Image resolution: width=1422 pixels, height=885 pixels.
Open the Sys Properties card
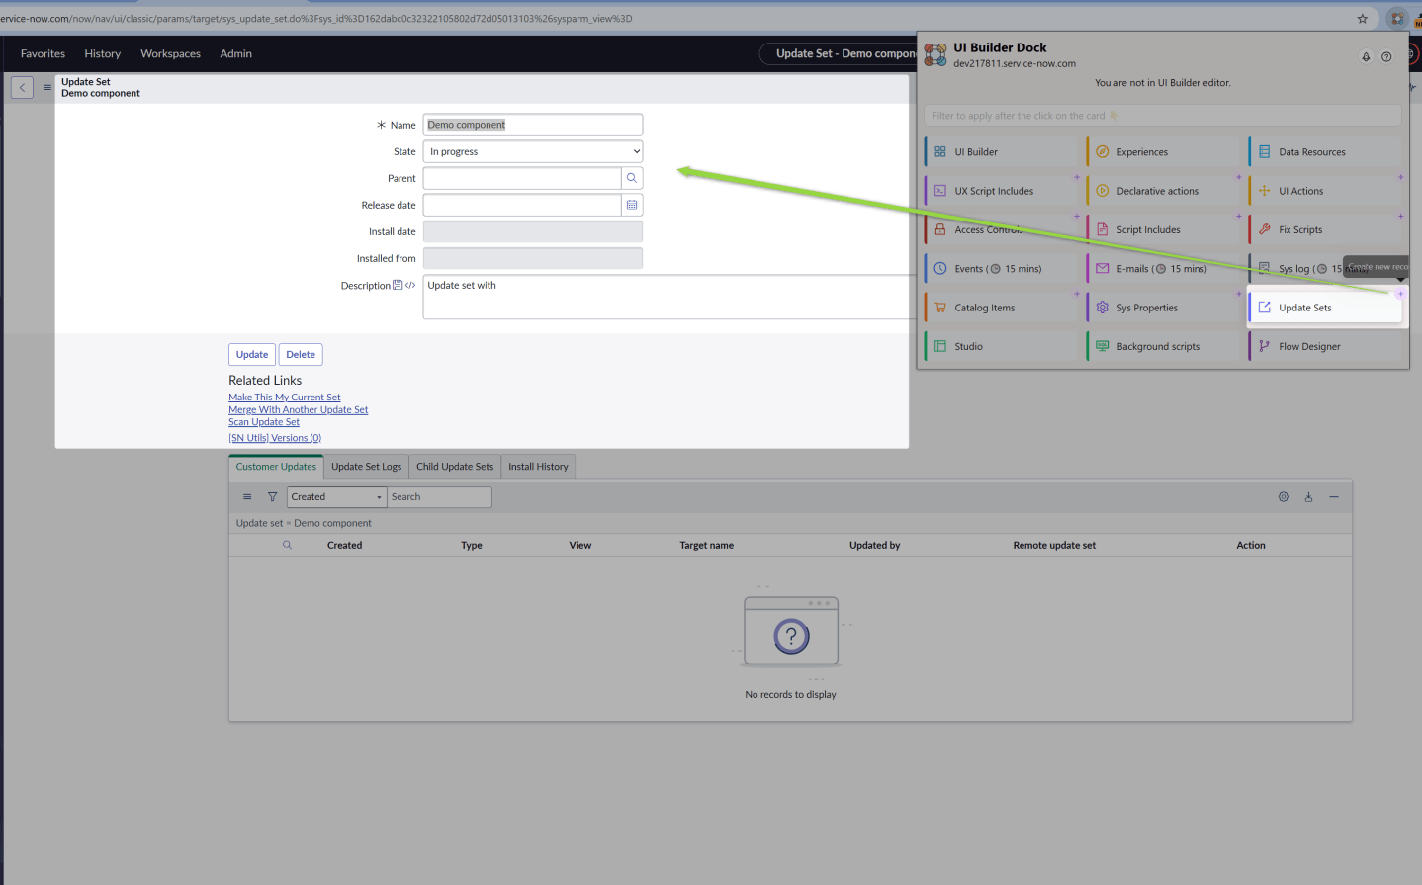point(1146,307)
